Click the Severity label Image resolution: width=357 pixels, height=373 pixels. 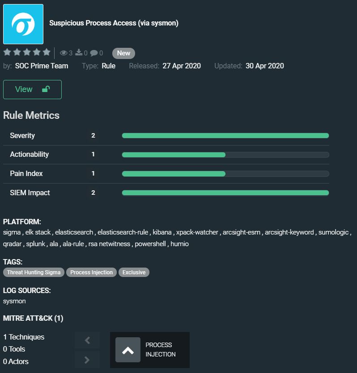22,136
